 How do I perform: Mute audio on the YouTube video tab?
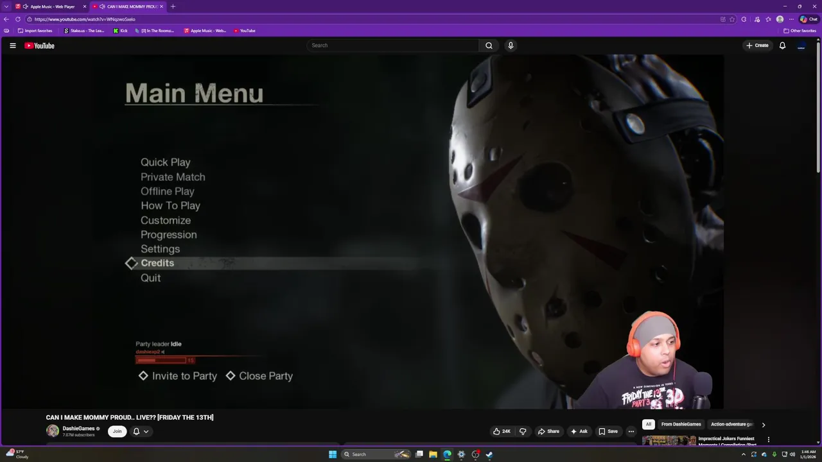coord(102,6)
